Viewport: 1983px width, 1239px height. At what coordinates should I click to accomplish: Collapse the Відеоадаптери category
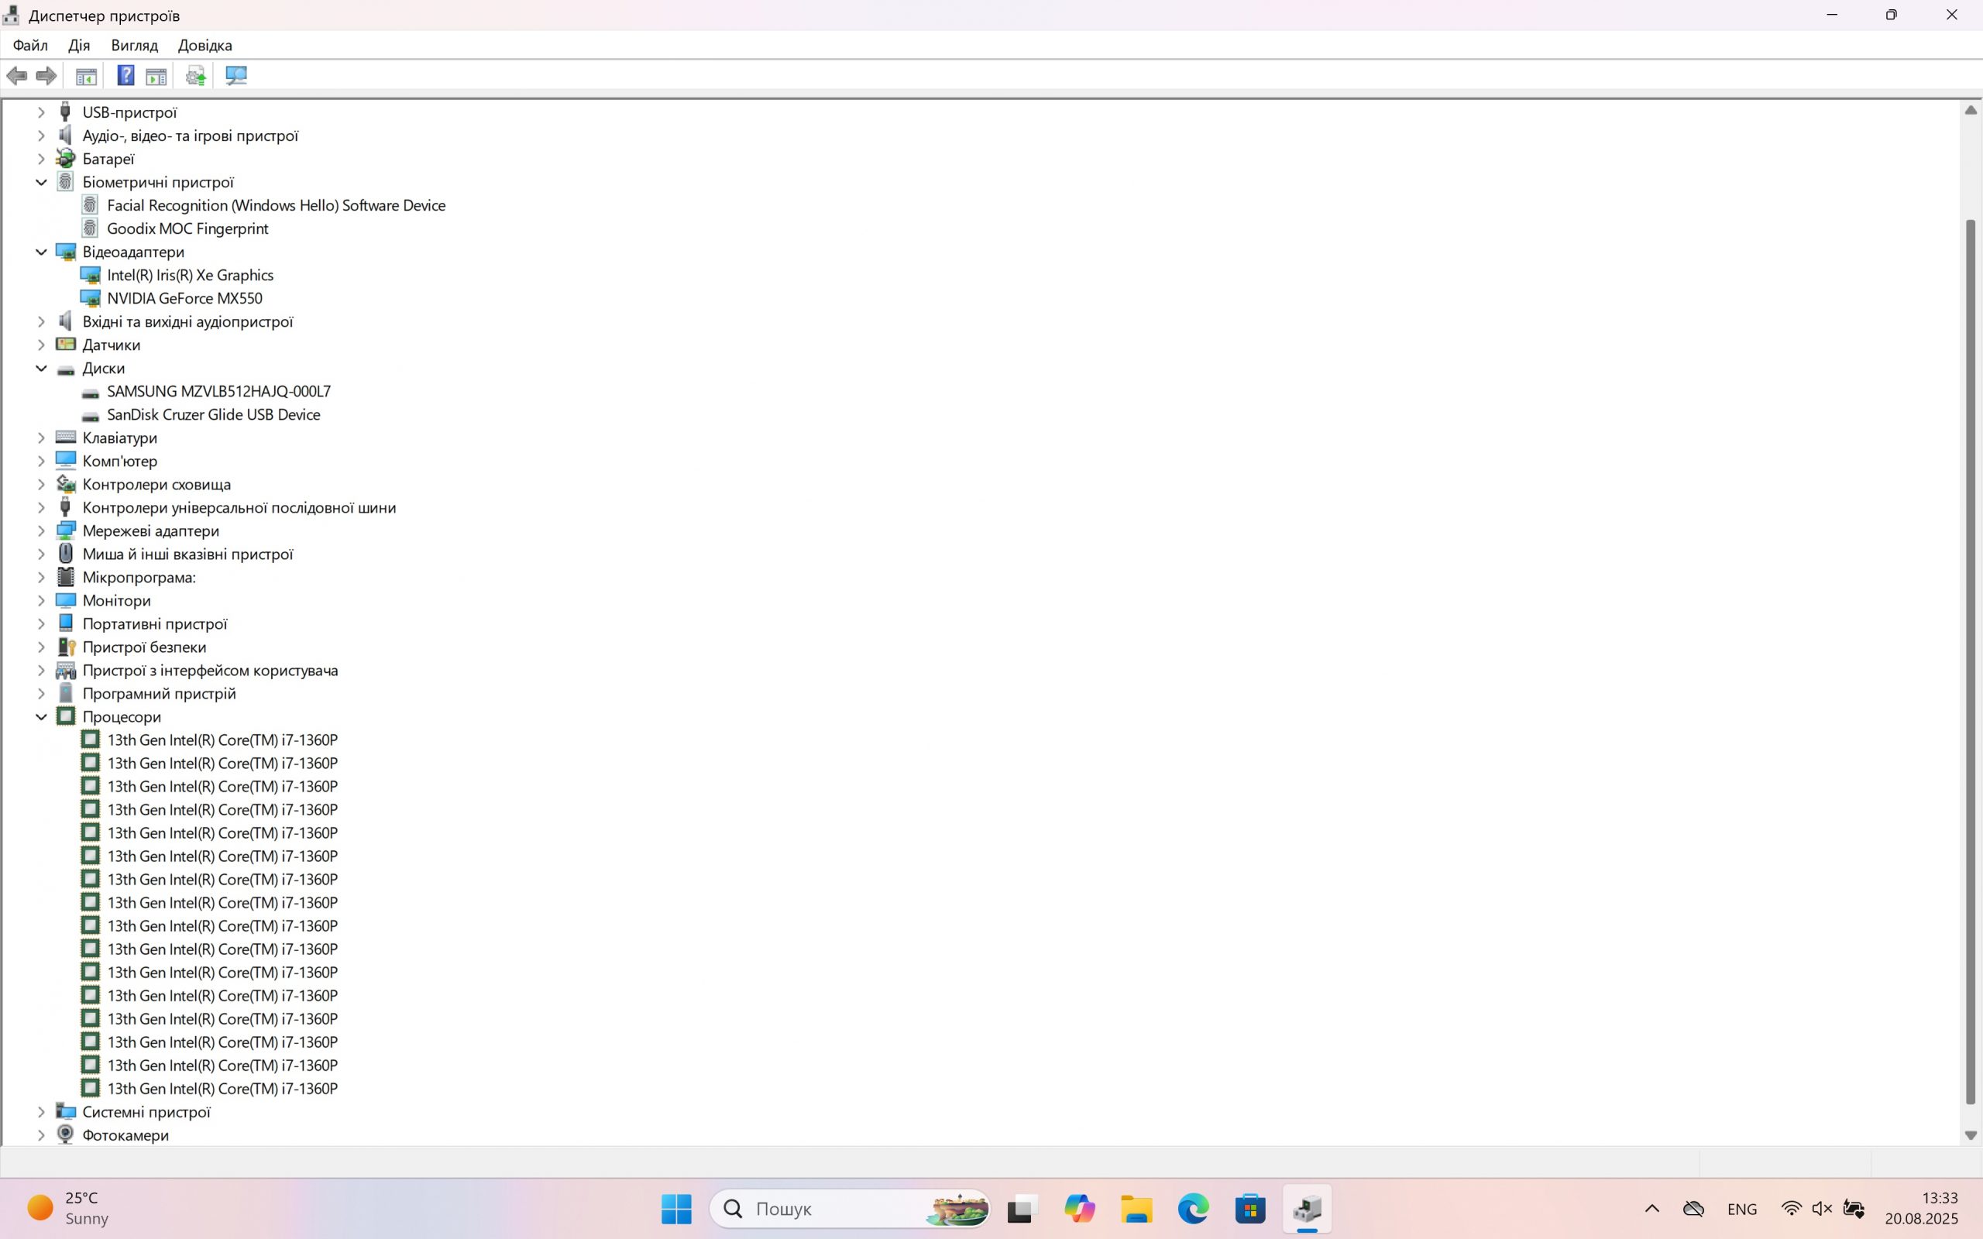point(41,252)
